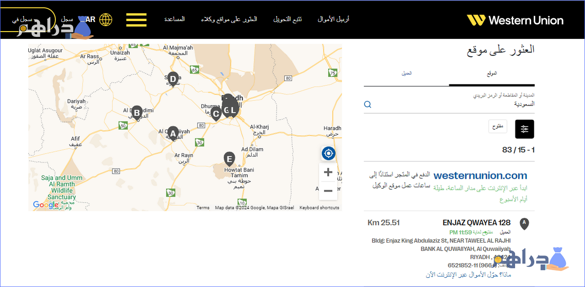Click the globe language icon

106,20
